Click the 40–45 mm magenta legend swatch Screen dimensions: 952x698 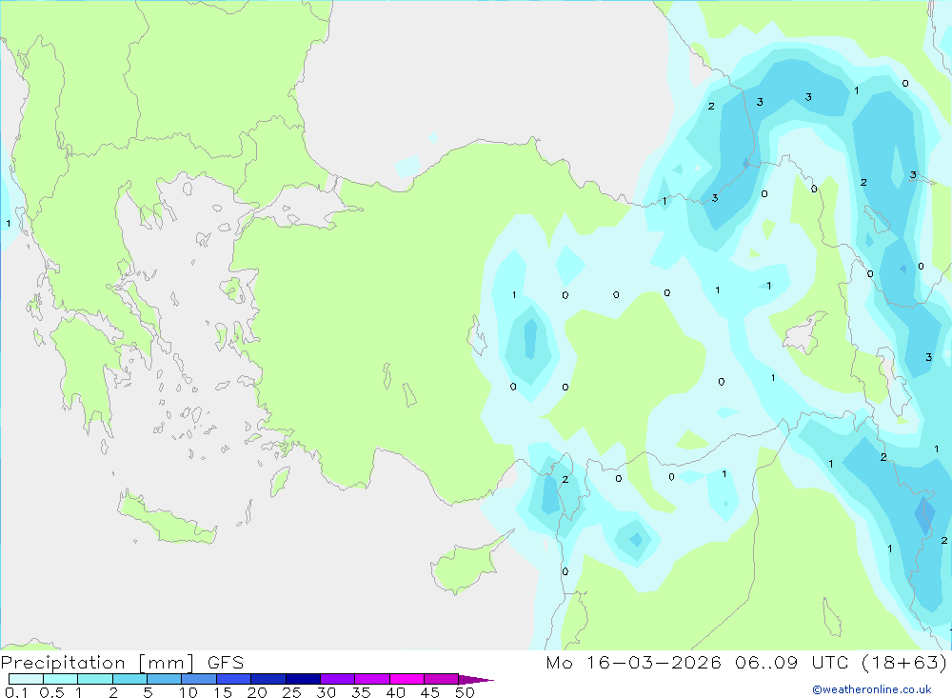point(407,679)
